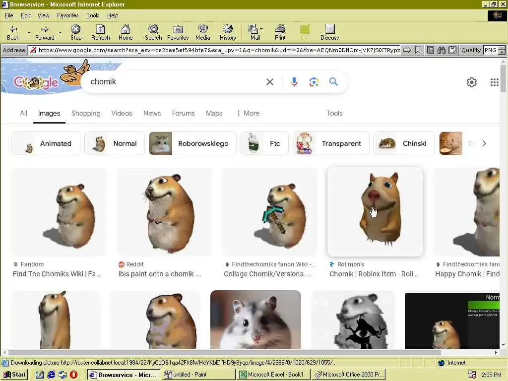This screenshot has width=508, height=381.
Task: Open the Mail button dropdown arrow
Action: click(261, 29)
